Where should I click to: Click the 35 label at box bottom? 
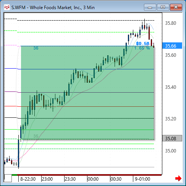[36, 136]
